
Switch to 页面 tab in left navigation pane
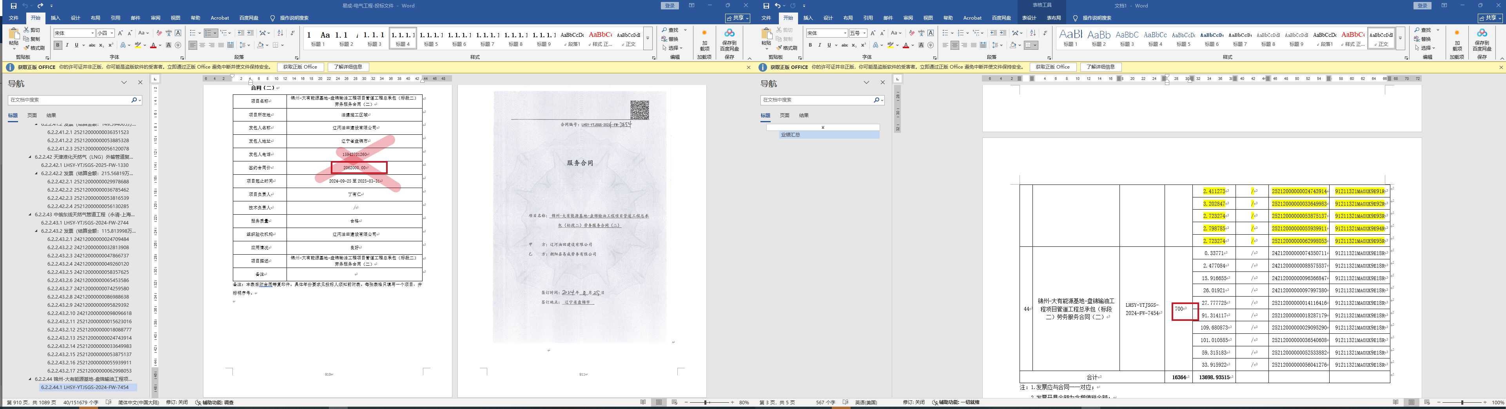click(32, 115)
